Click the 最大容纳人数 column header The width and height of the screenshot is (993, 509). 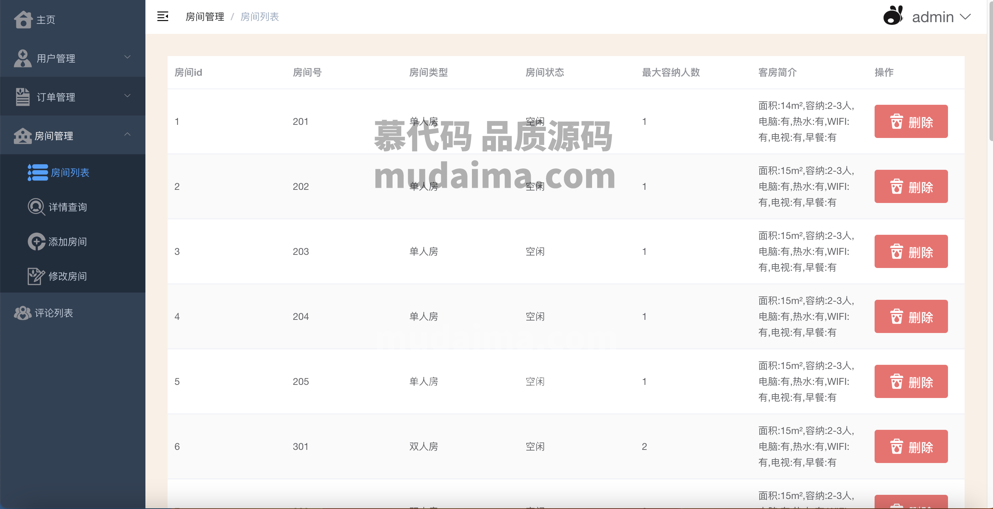(671, 72)
